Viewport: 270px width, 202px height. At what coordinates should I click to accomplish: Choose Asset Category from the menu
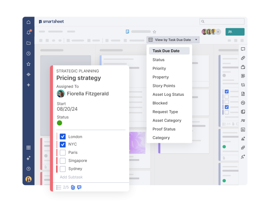[x=167, y=120]
